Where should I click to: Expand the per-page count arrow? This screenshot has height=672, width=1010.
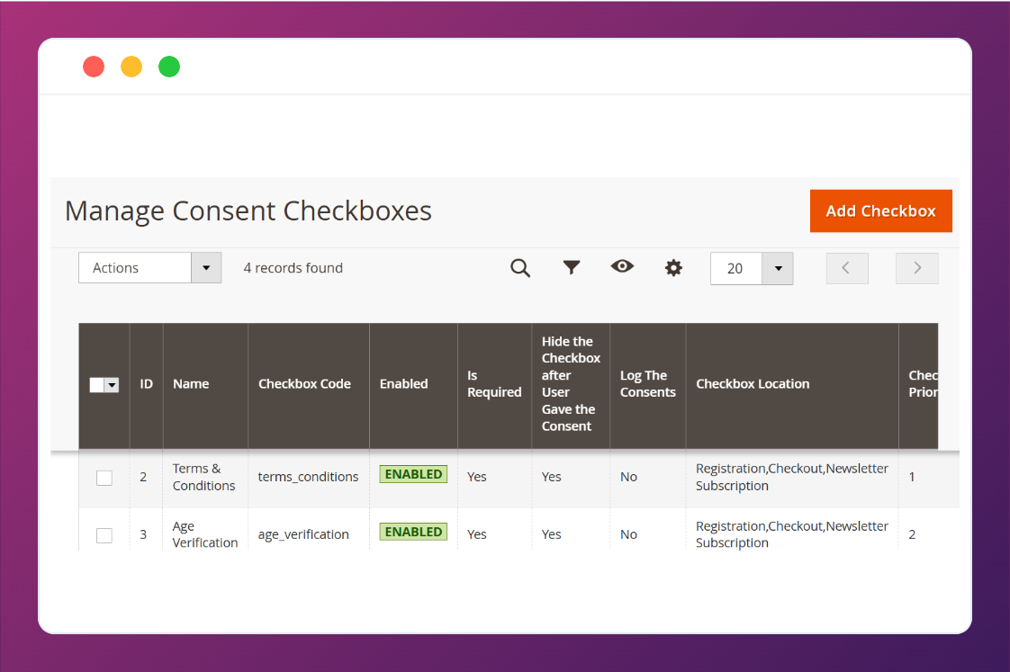(x=778, y=268)
